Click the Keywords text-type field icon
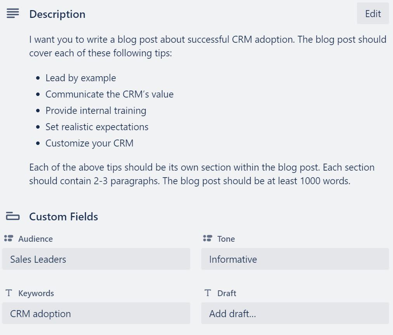This screenshot has height=335, width=393. click(x=9, y=293)
